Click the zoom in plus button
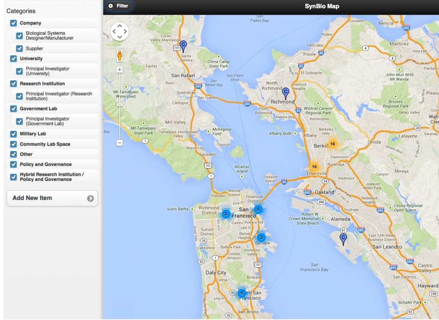The height and width of the screenshot is (320, 439). [x=120, y=69]
